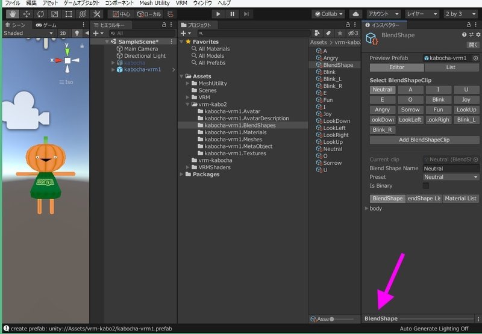Search by label icon in Project

tap(328, 33)
